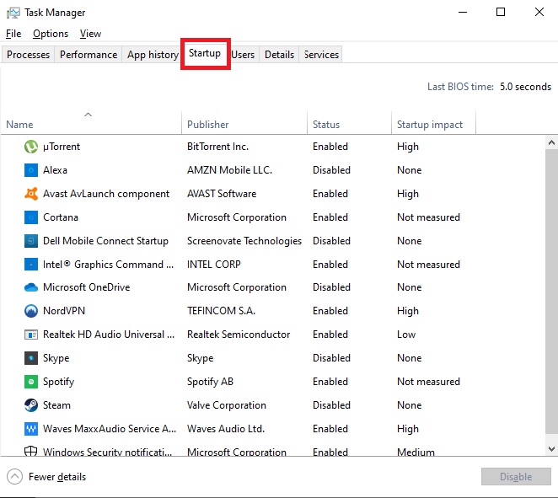Click the Realtek HD Audio icon

click(x=31, y=335)
